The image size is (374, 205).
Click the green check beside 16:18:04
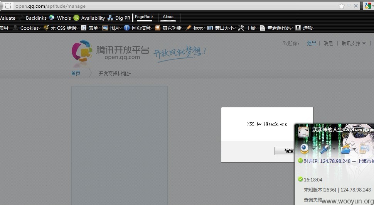click(300, 179)
